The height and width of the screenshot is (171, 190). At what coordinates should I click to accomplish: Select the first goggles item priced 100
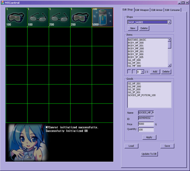[x=16, y=17]
